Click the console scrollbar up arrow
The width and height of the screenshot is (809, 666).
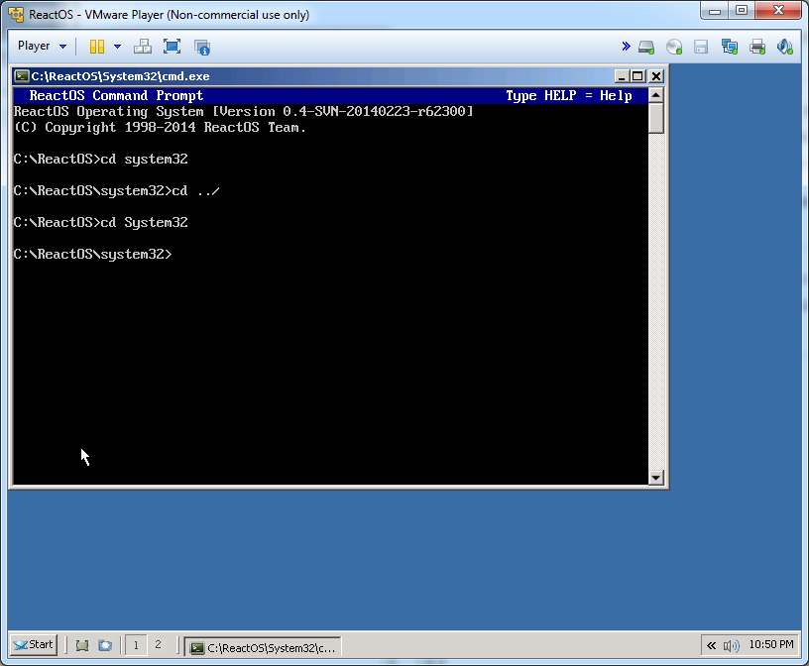(655, 95)
